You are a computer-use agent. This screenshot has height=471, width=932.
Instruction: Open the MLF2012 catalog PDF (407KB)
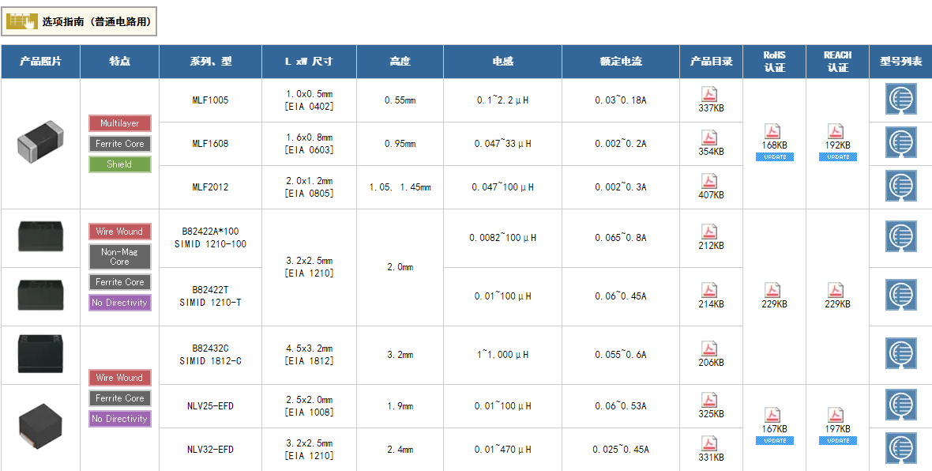[x=710, y=182]
